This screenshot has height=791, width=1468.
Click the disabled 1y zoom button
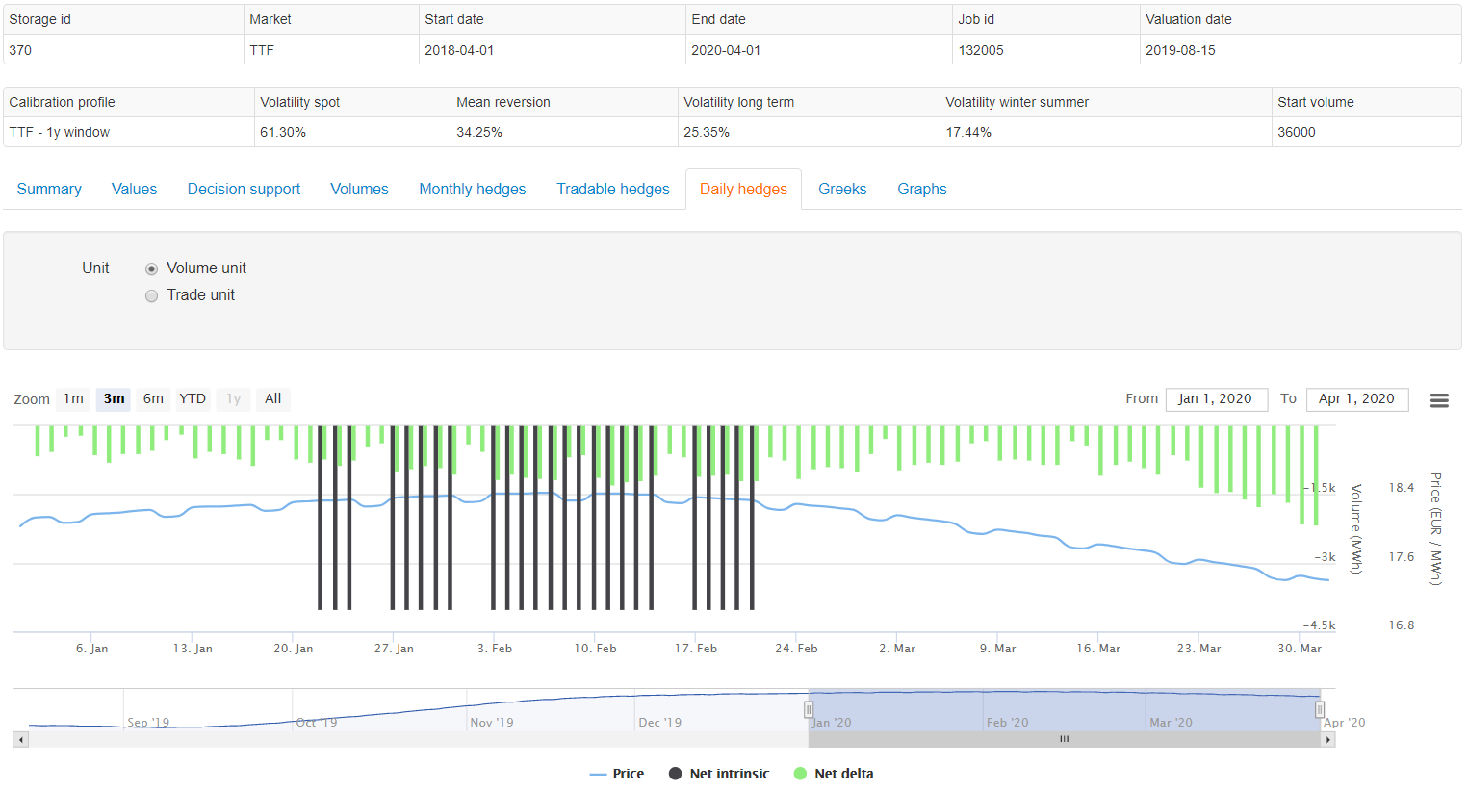point(233,399)
